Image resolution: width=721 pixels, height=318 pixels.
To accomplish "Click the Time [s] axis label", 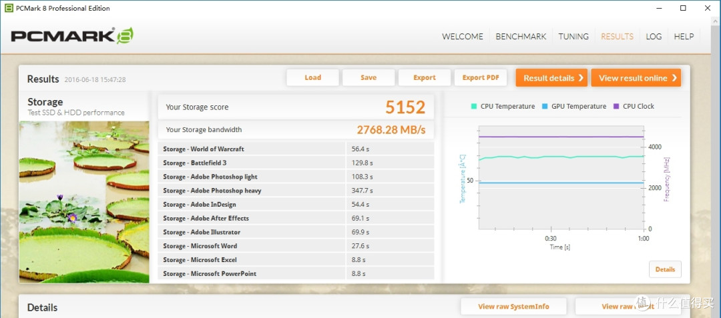I will click(560, 247).
